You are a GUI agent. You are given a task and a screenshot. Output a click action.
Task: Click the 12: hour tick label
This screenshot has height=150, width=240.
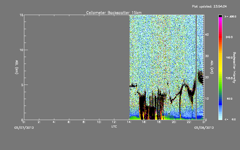click(x=114, y=122)
